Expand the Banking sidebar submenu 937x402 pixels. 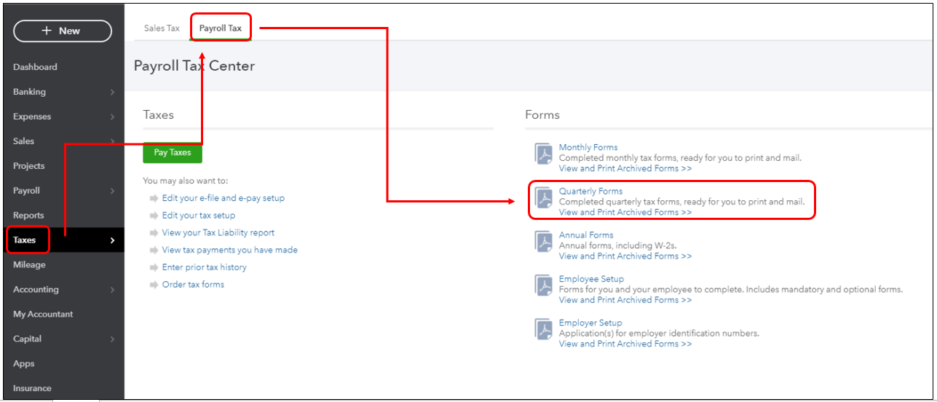(112, 92)
